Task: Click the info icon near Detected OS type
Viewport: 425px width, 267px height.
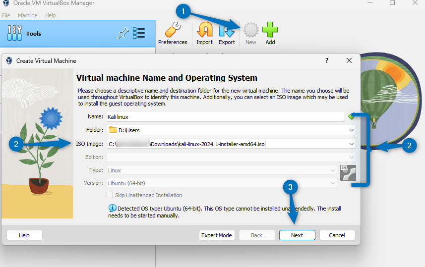Action: (x=112, y=208)
